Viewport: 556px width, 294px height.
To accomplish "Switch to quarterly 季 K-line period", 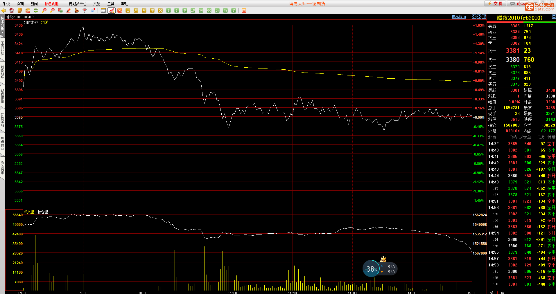I will point(152,10).
